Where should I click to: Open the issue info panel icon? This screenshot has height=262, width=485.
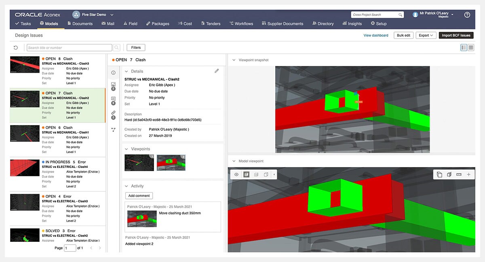(x=113, y=72)
